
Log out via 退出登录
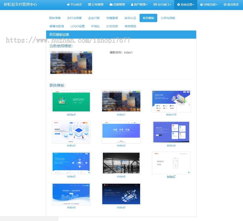(x=231, y=5)
